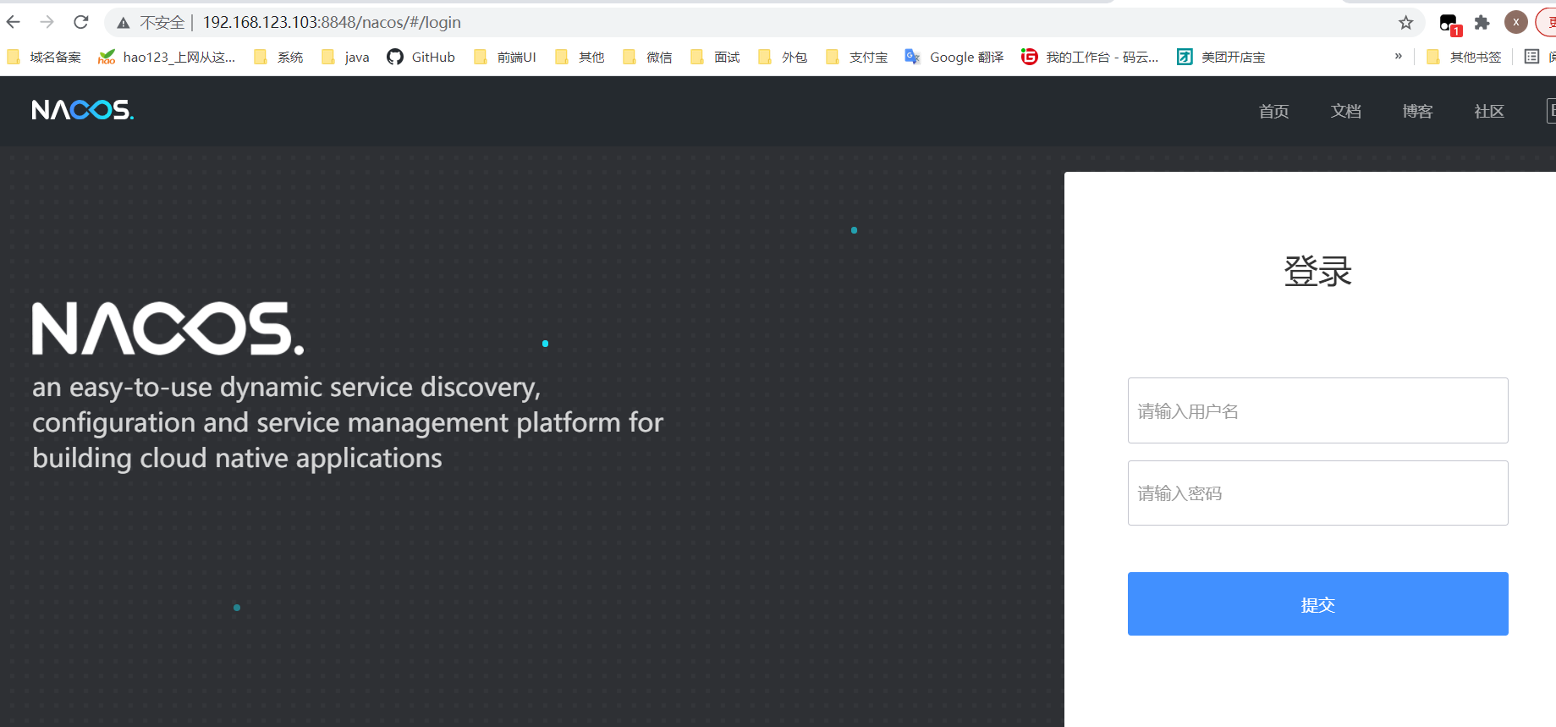Open the 微信 bookmark folder
Image resolution: width=1556 pixels, height=727 pixels.
point(647,57)
